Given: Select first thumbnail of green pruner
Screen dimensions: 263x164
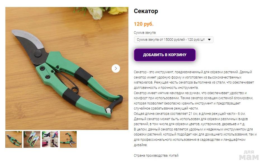Looking at the screenshot, I should pyautogui.click(x=14, y=139).
